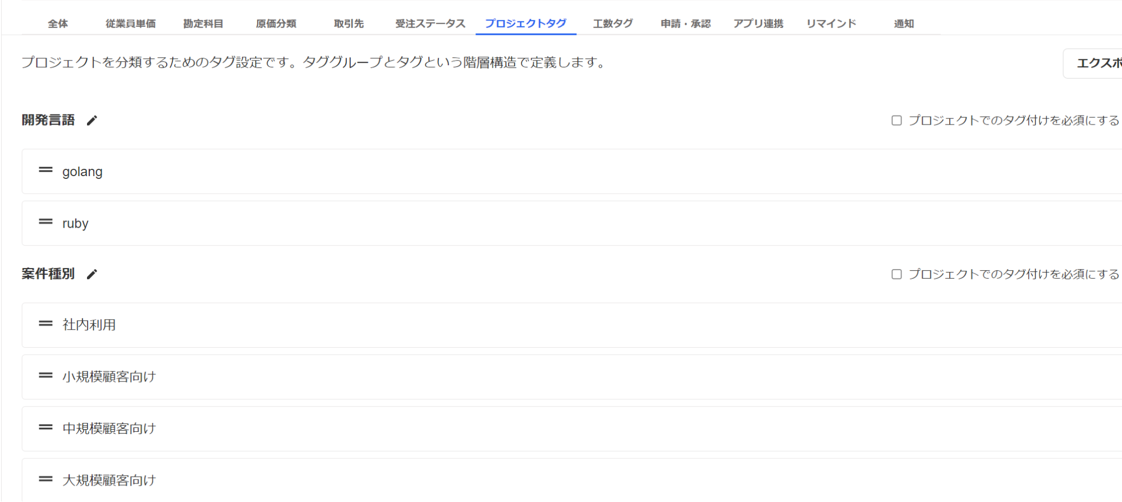The width and height of the screenshot is (1122, 502).
Task: Click the drag handle icon for 小規模顧客向け
Action: (45, 376)
